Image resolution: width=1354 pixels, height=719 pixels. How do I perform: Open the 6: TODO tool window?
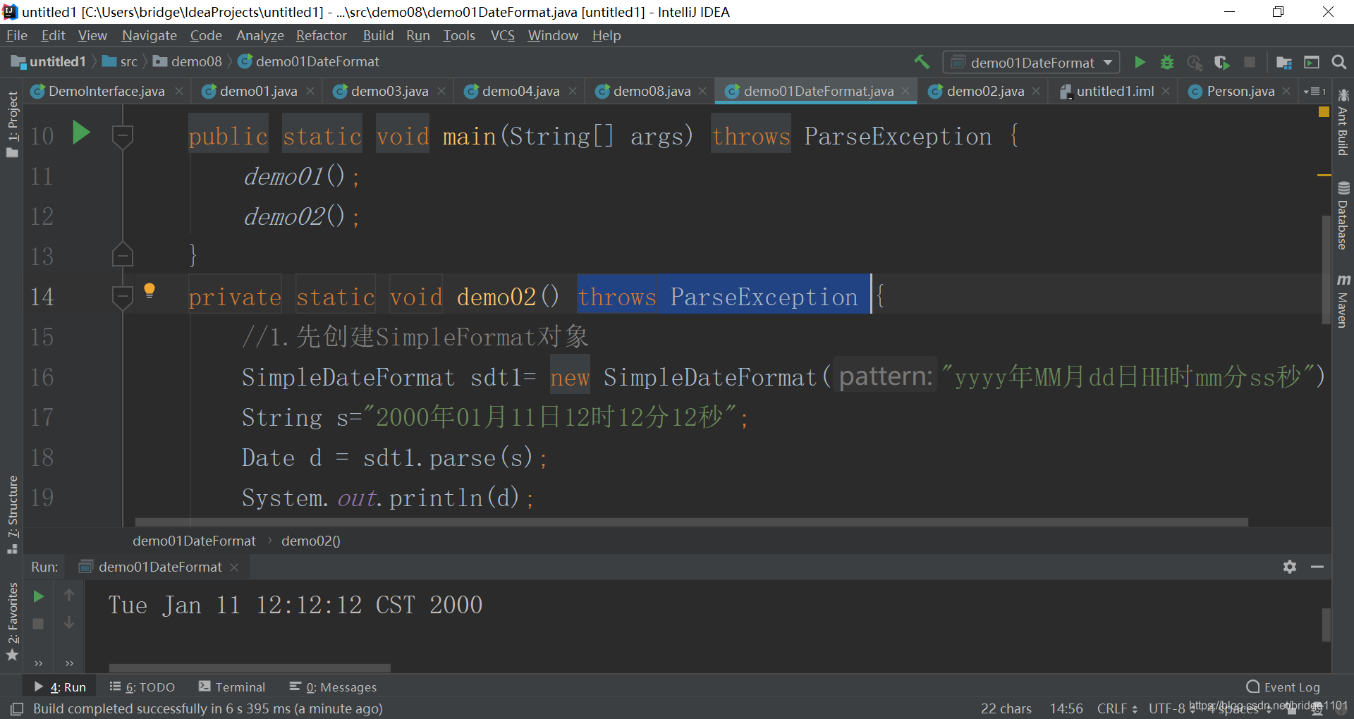coord(142,687)
